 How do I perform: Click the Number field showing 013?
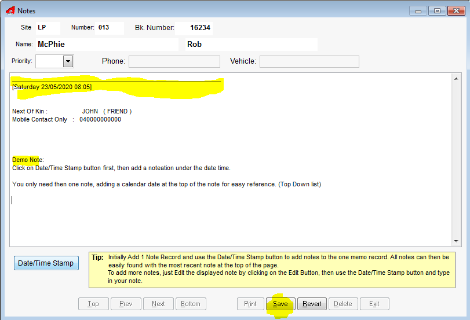110,28
